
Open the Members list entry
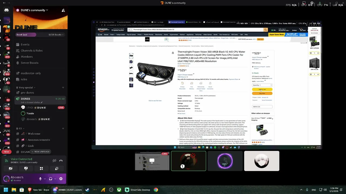pyautogui.click(x=40, y=57)
